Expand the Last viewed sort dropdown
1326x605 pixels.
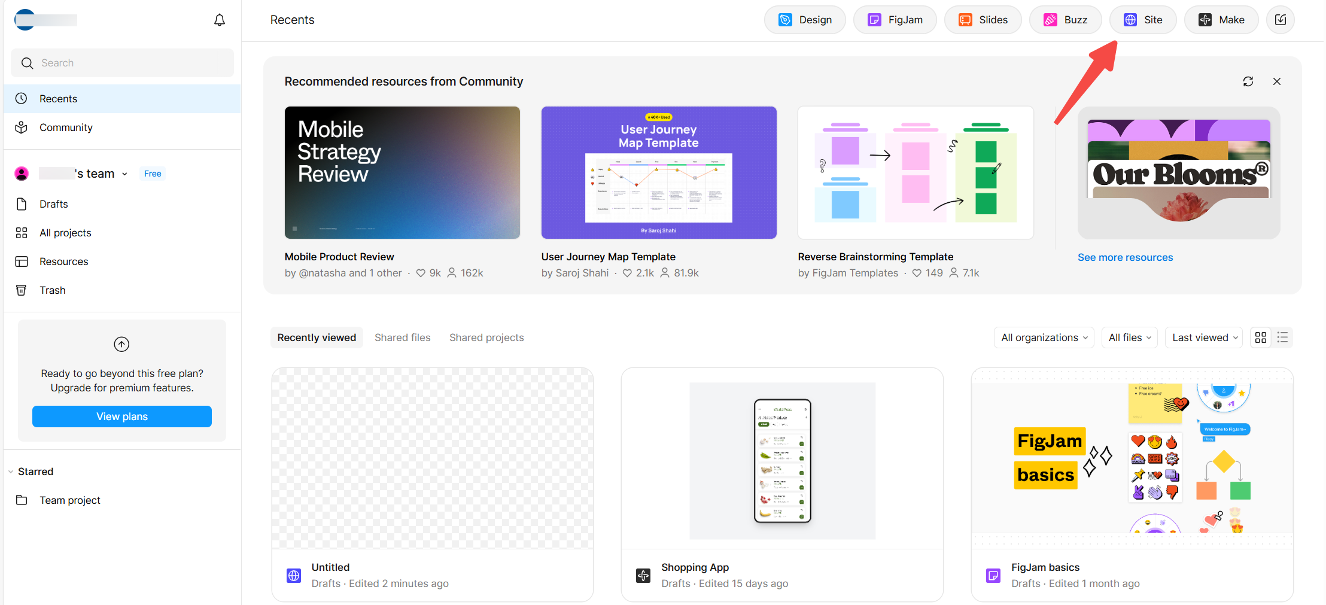click(x=1204, y=338)
